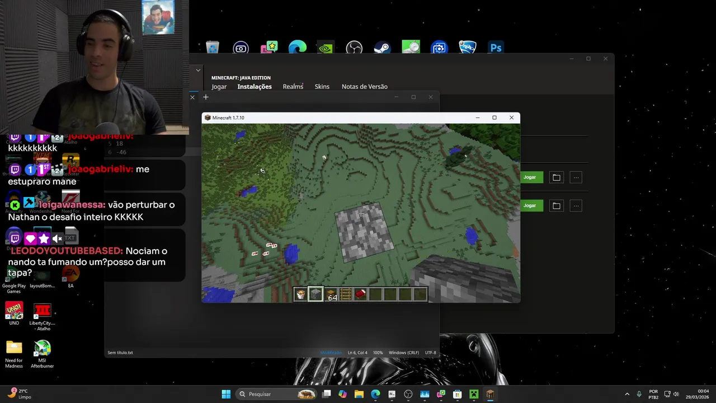Viewport: 716px width, 403px height.
Task: Open OBS from the taskbar
Action: [x=408, y=394]
